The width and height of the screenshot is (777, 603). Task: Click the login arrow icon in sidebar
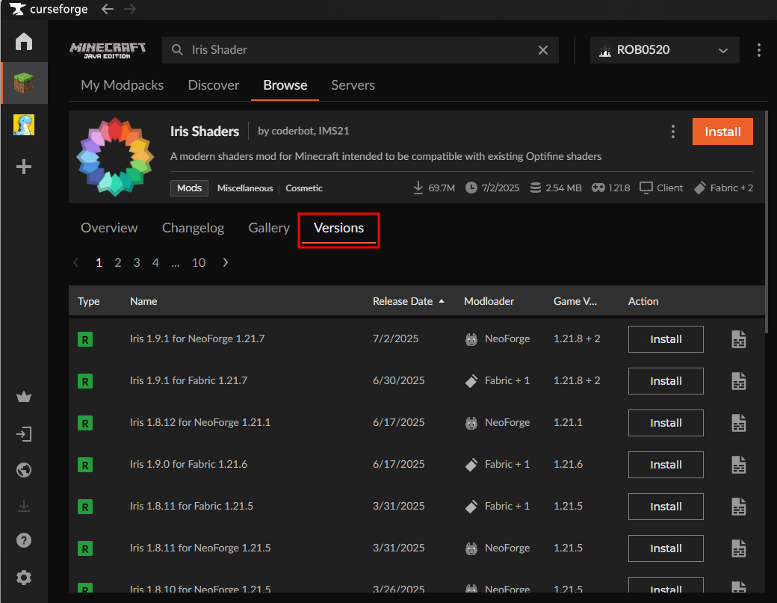[x=24, y=435]
